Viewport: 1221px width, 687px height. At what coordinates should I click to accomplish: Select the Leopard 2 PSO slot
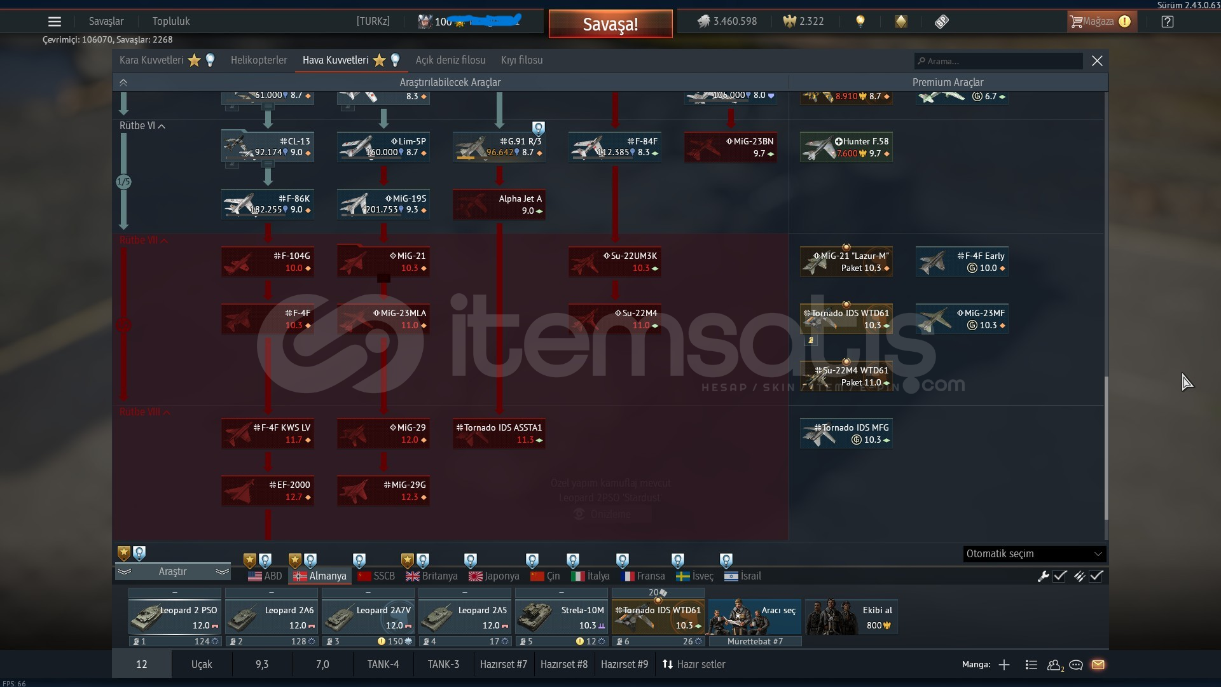(175, 617)
